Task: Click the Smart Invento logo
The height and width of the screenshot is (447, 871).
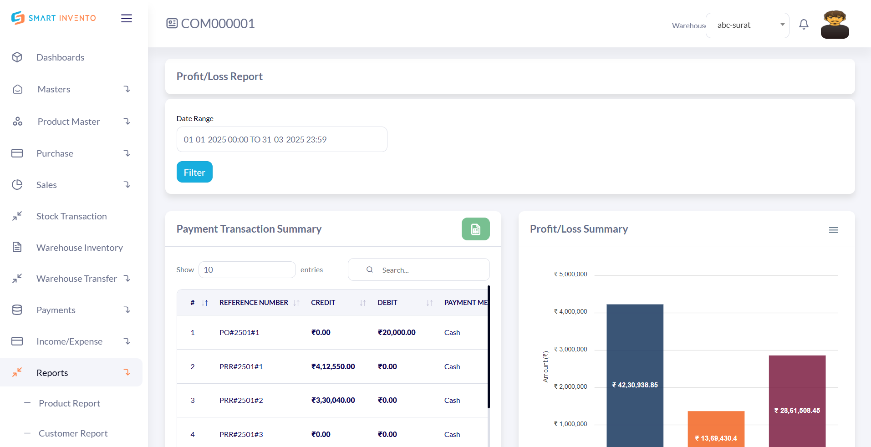Action: pyautogui.click(x=54, y=18)
